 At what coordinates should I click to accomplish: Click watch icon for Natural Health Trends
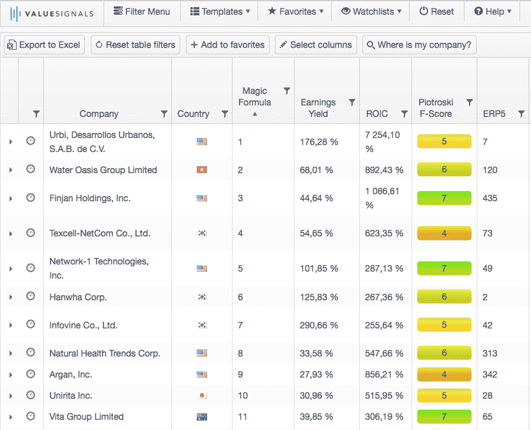pos(31,352)
